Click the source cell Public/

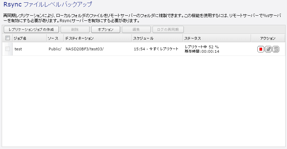coord(55,49)
